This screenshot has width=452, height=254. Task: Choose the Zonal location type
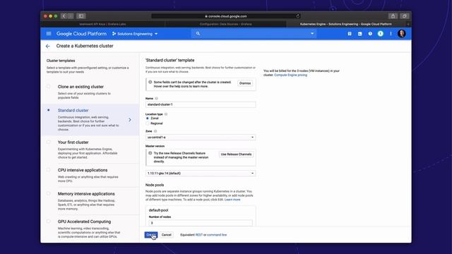[x=148, y=119]
